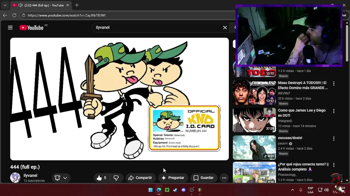This screenshot has width=350, height=196.
Task: Click the 13 suscriptores text
Action: coord(34,181)
